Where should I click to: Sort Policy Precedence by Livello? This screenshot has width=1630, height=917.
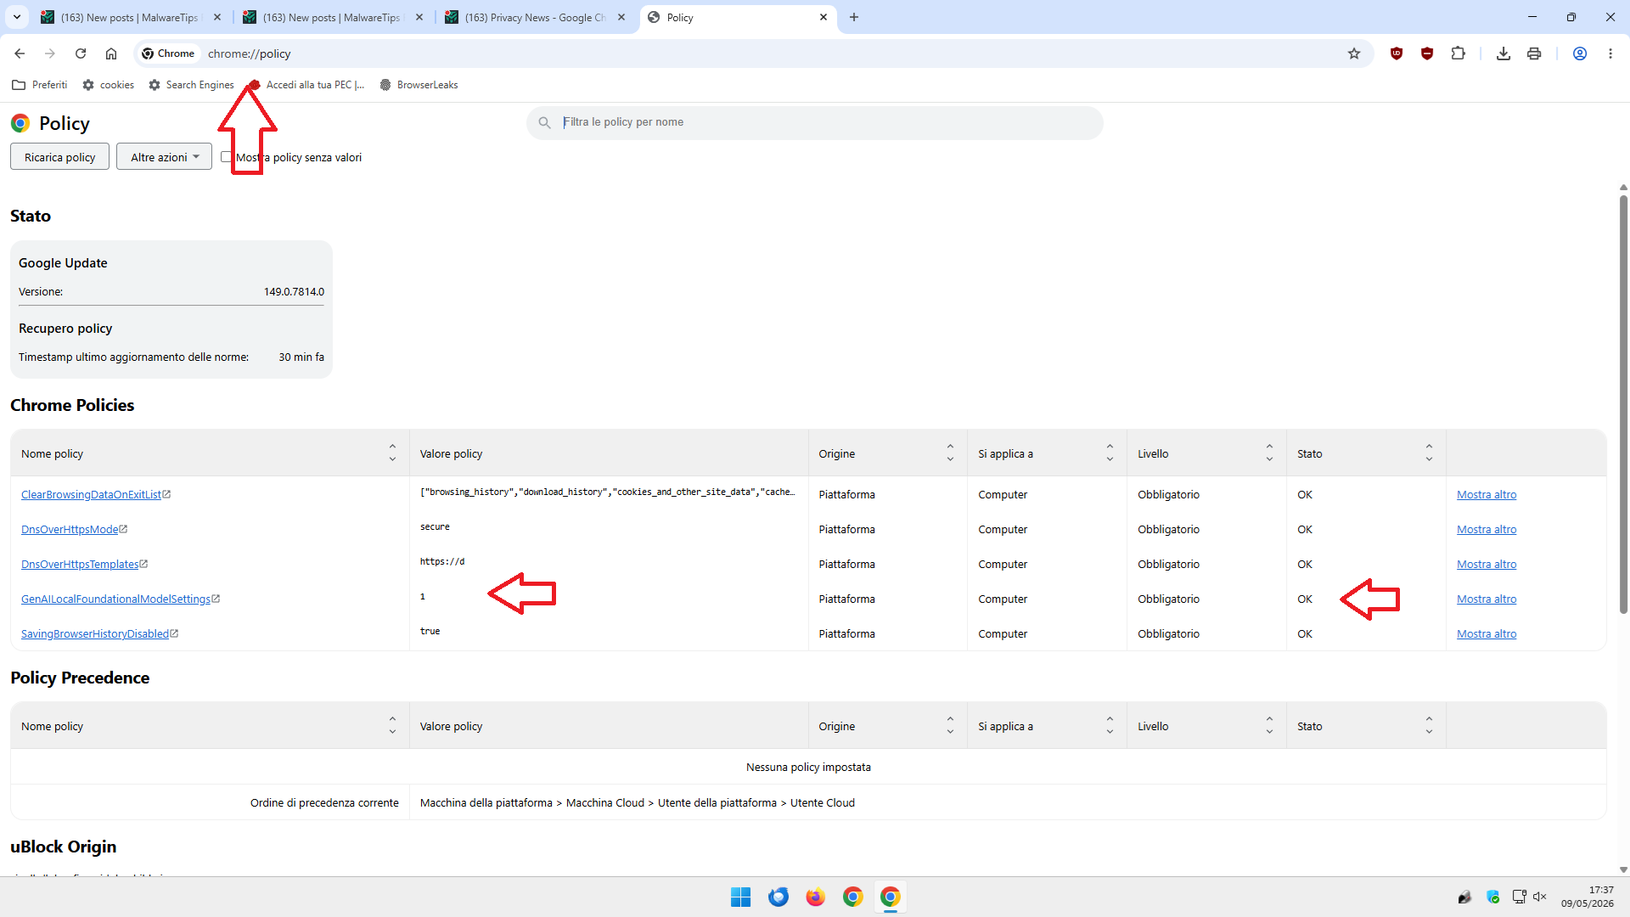1269,726
